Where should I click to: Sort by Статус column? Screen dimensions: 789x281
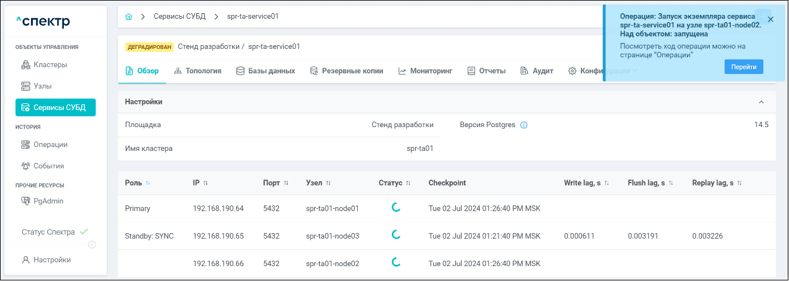408,183
